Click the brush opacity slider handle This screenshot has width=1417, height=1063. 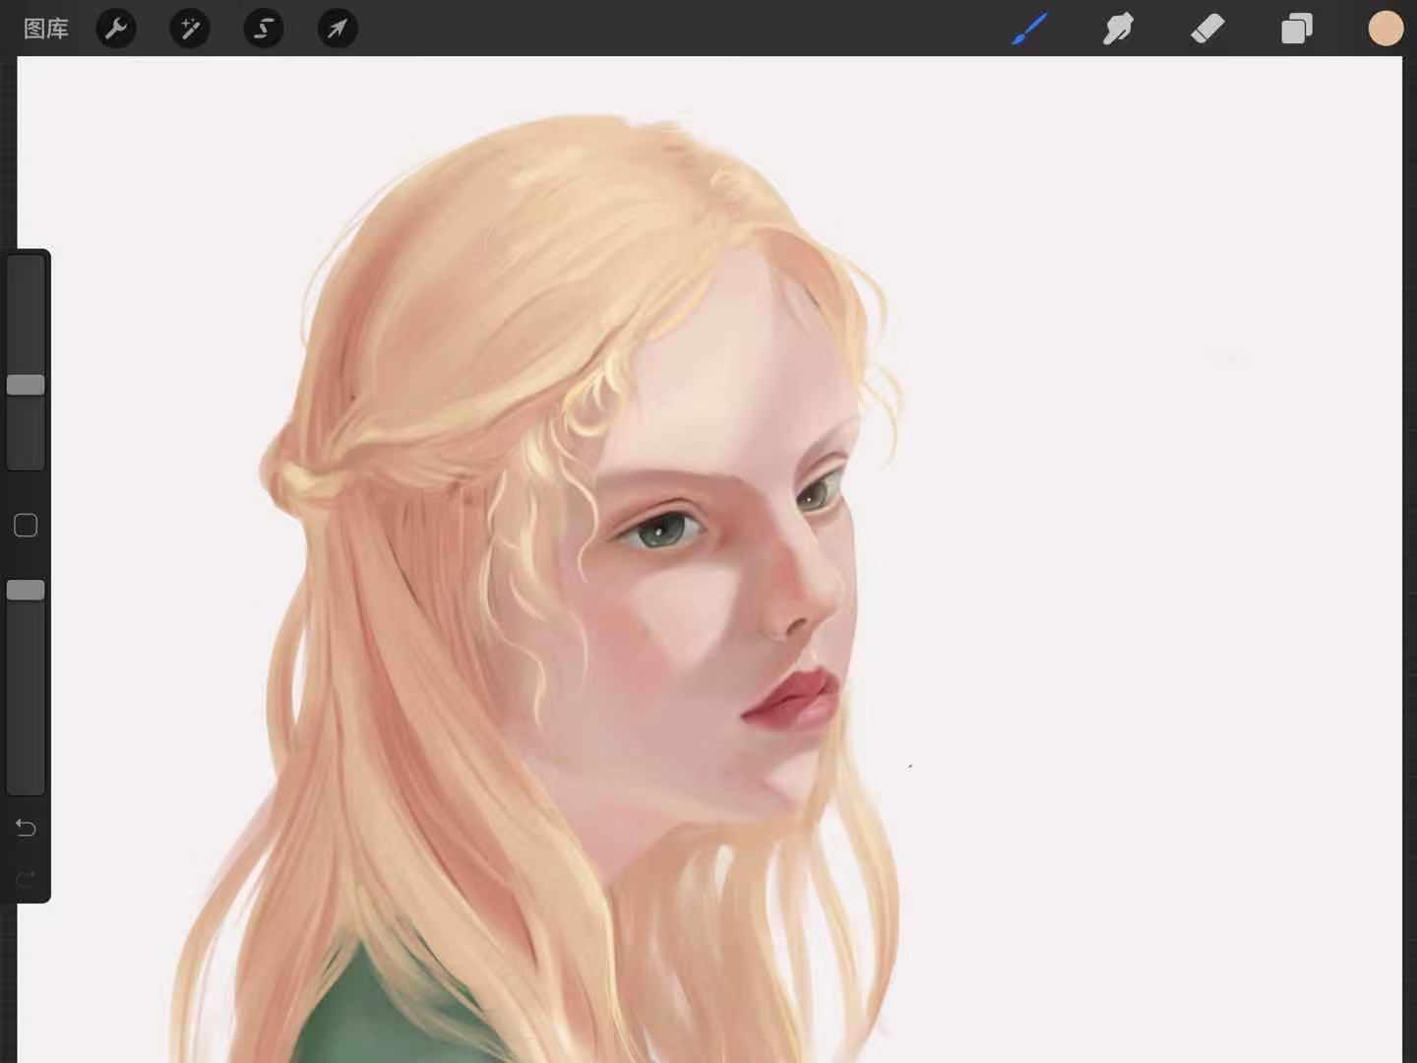point(26,590)
